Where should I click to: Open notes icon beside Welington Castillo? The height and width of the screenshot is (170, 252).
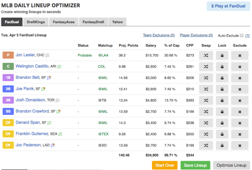coord(59,66)
